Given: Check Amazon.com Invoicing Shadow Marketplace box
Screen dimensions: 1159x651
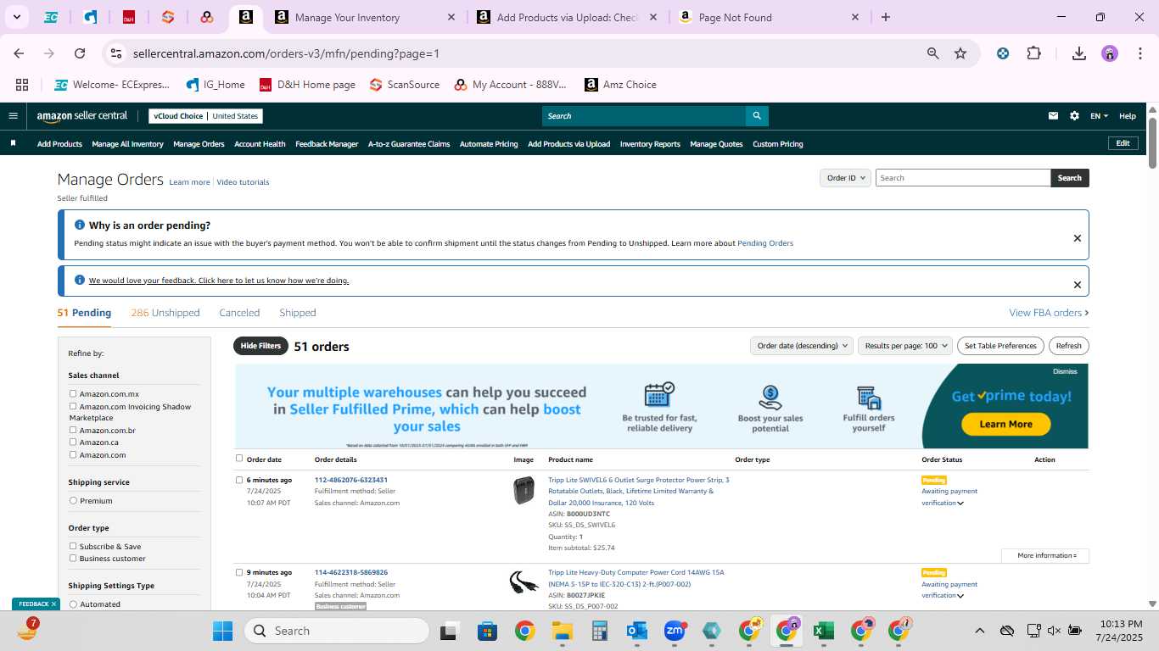Looking at the screenshot, I should point(73,406).
